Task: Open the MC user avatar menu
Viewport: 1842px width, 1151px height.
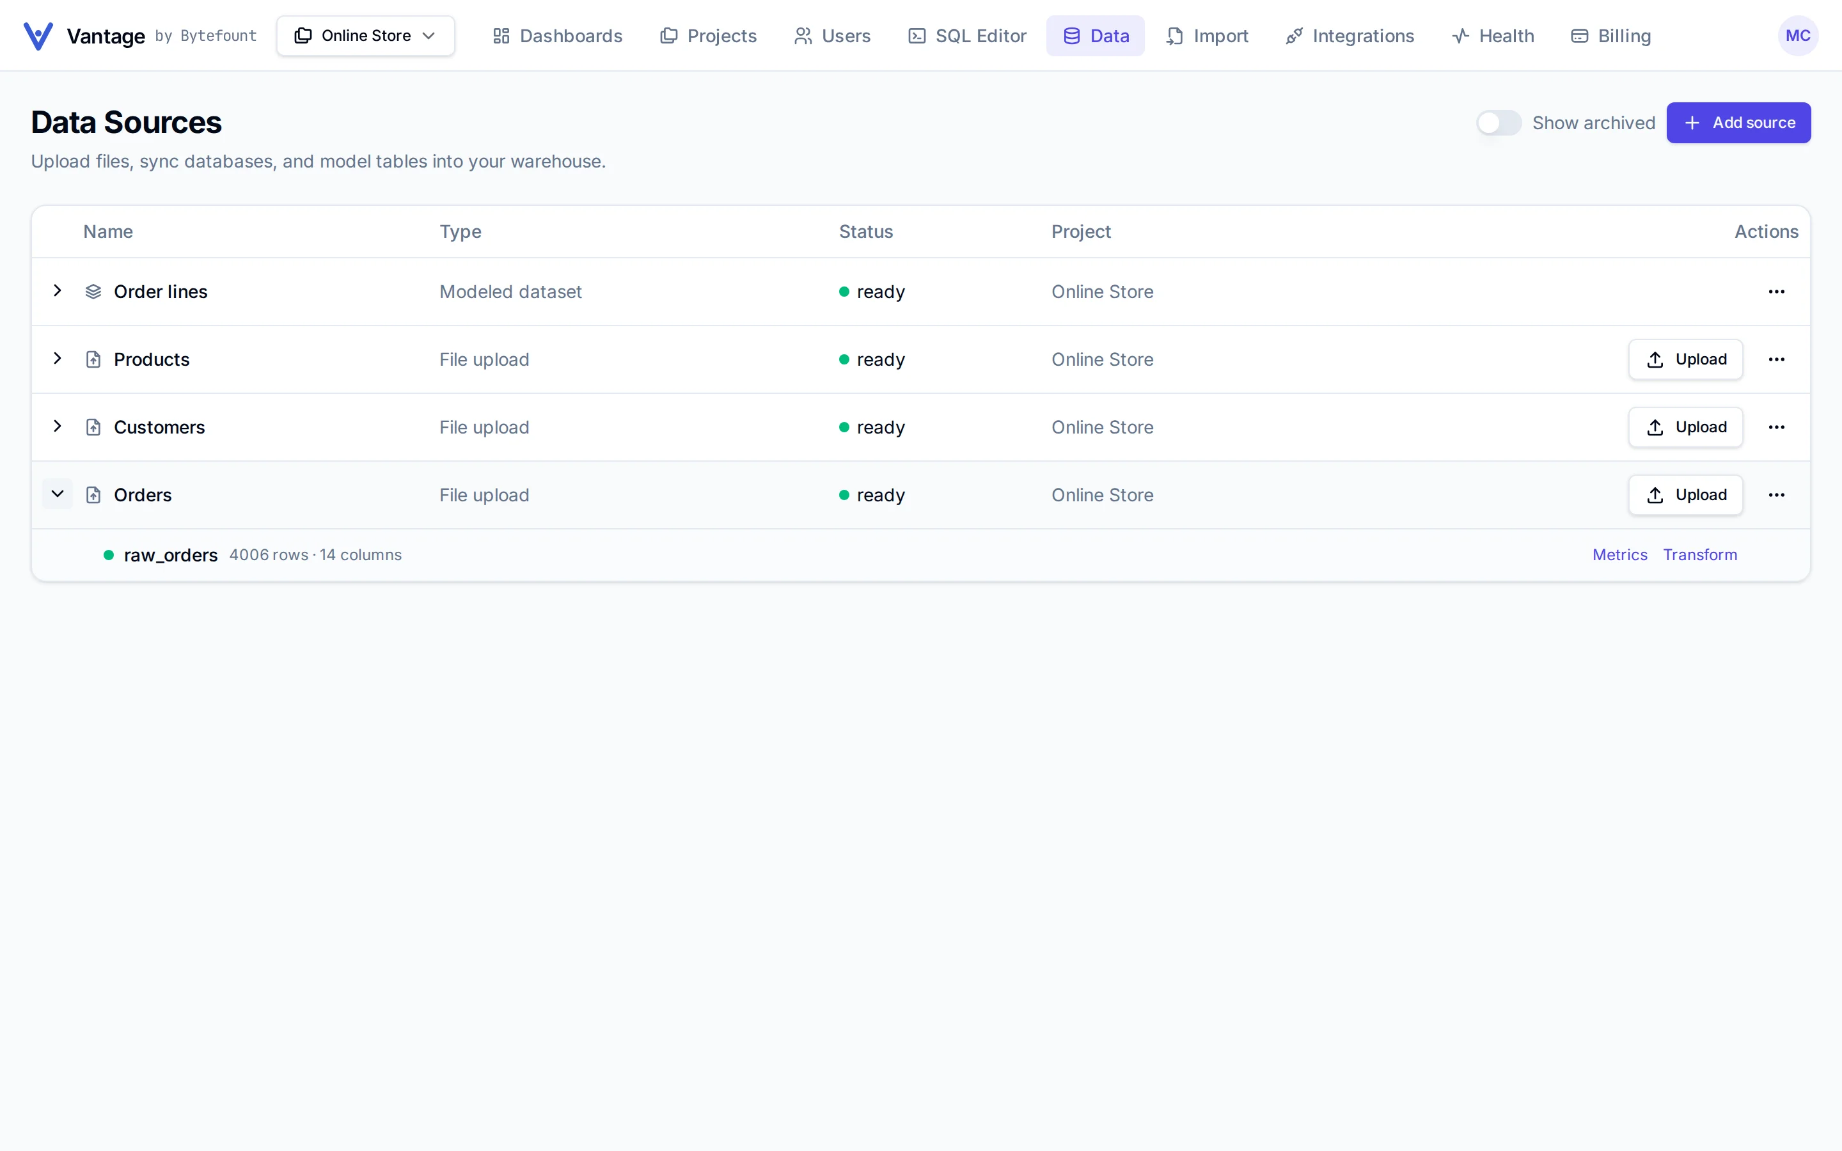Action: (x=1797, y=36)
